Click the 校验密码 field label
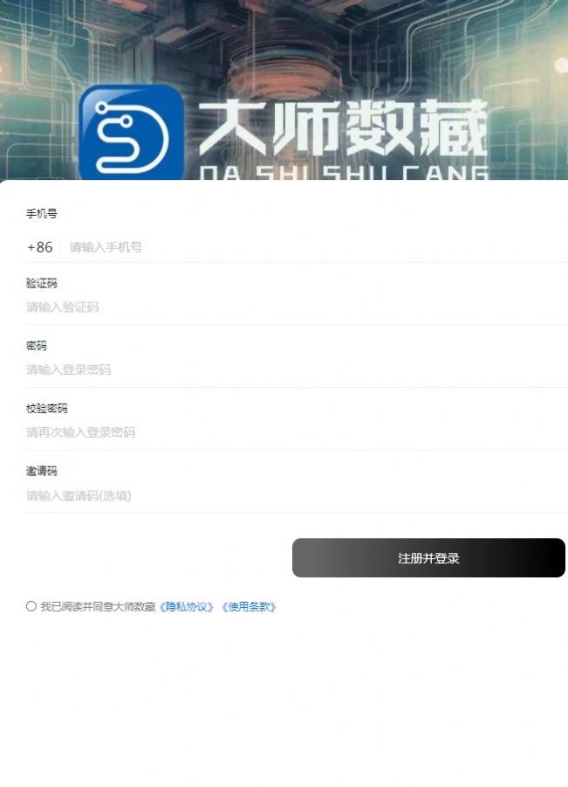This screenshot has width=568, height=787. pyautogui.click(x=46, y=409)
